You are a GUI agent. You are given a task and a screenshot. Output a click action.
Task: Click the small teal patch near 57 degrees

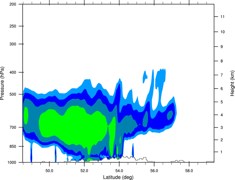170,115
